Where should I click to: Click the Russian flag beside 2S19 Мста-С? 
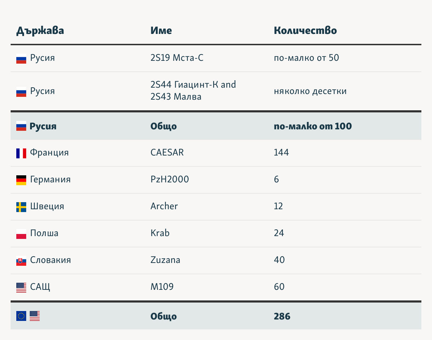click(21, 59)
